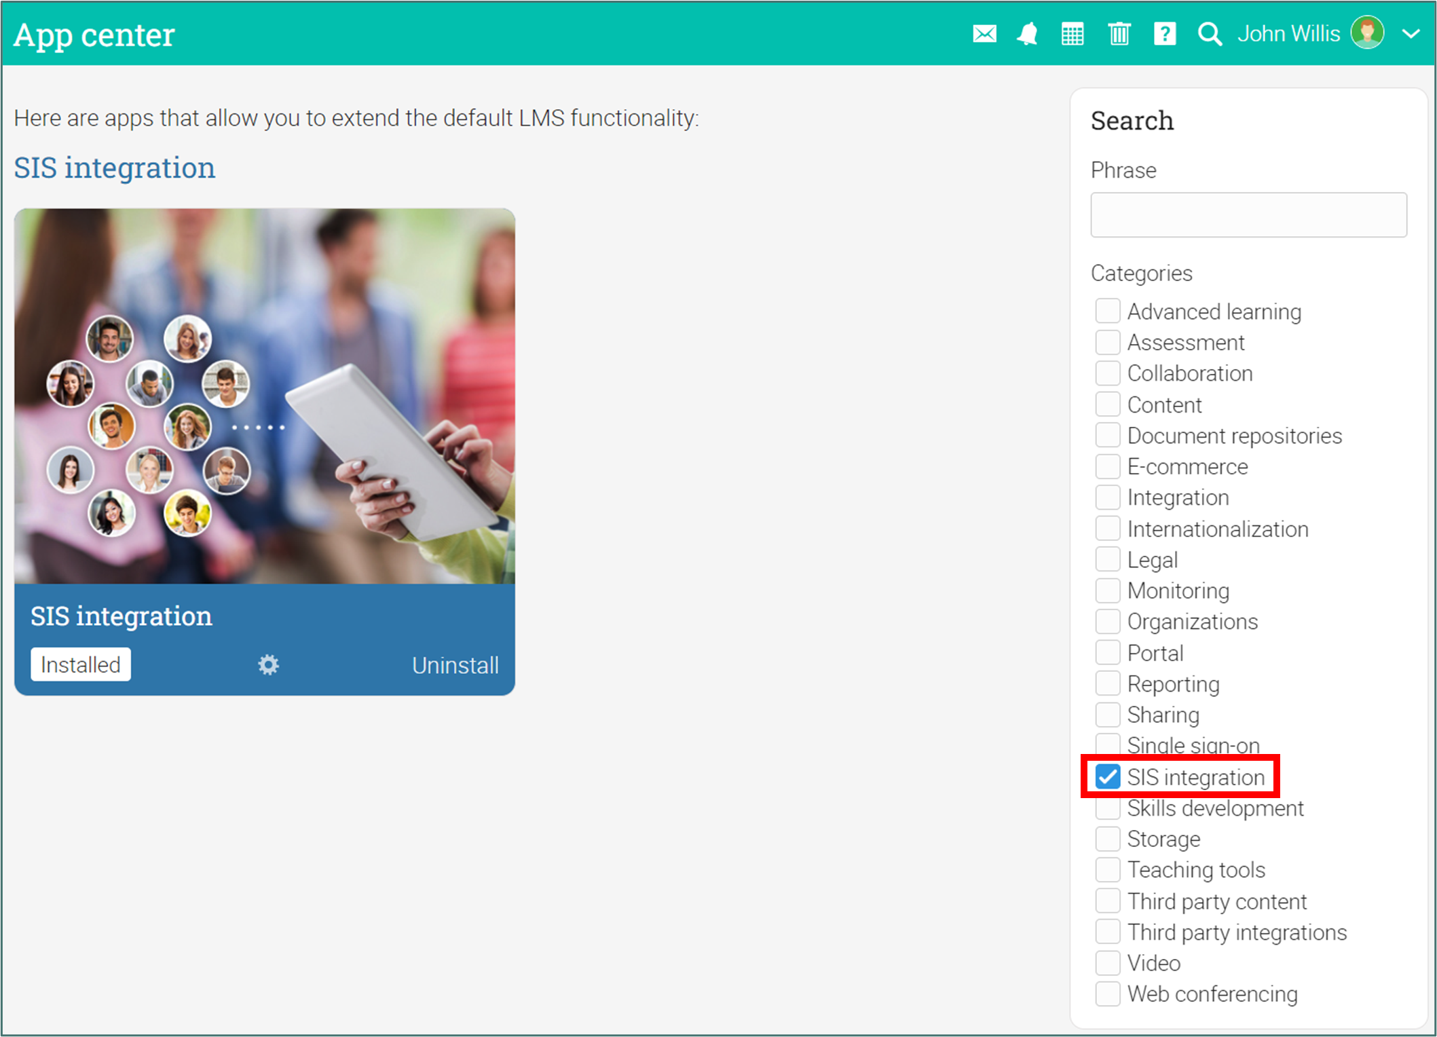Open the SIS integration app thumbnail
The width and height of the screenshot is (1437, 1037).
click(x=265, y=396)
